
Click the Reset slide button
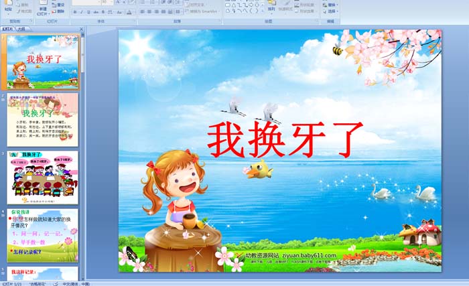tap(58, 5)
